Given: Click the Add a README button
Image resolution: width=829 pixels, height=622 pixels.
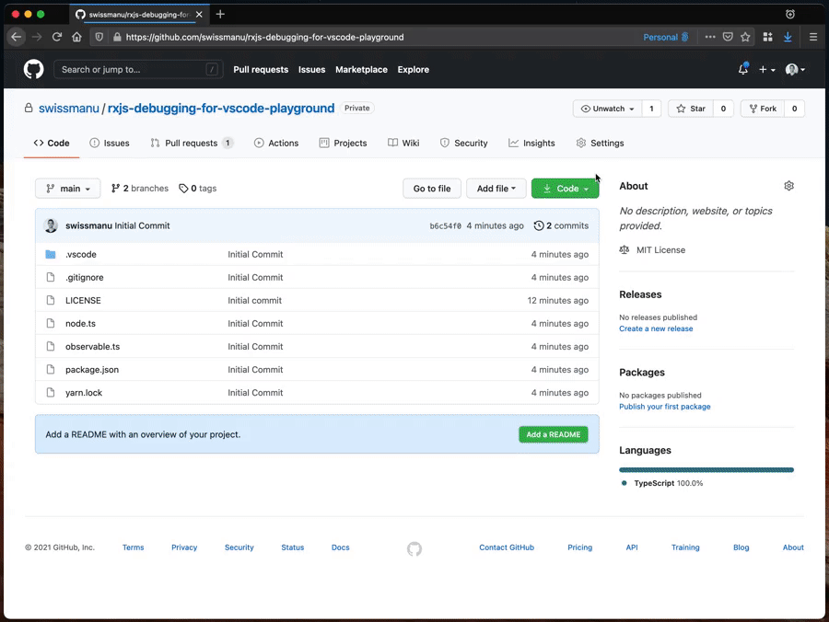Looking at the screenshot, I should click(553, 434).
